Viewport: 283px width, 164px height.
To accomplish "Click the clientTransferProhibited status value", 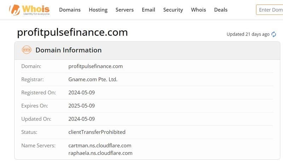I will 97,132.
